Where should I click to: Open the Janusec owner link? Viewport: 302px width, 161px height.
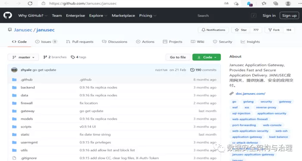click(23, 30)
